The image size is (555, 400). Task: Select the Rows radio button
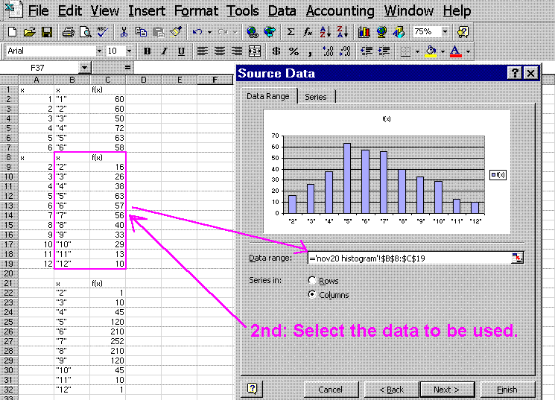pyautogui.click(x=312, y=281)
